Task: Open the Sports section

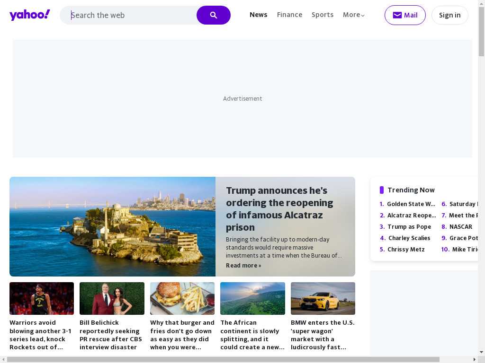Action: coord(322,15)
